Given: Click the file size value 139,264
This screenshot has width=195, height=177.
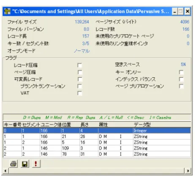Looking at the screenshot, I should (82, 22).
